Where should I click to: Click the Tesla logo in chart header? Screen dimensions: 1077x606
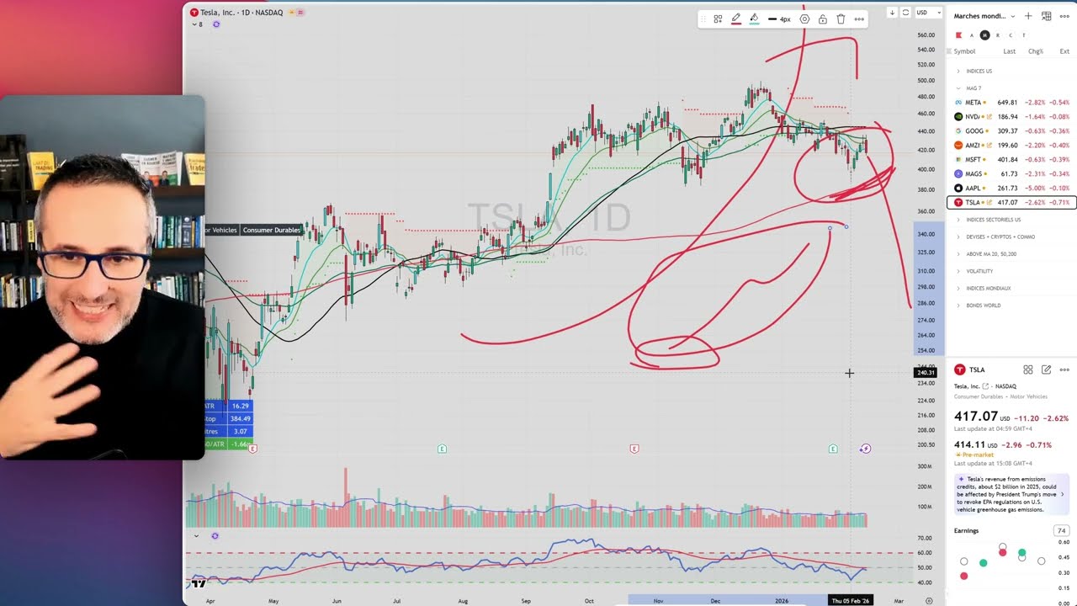click(194, 13)
